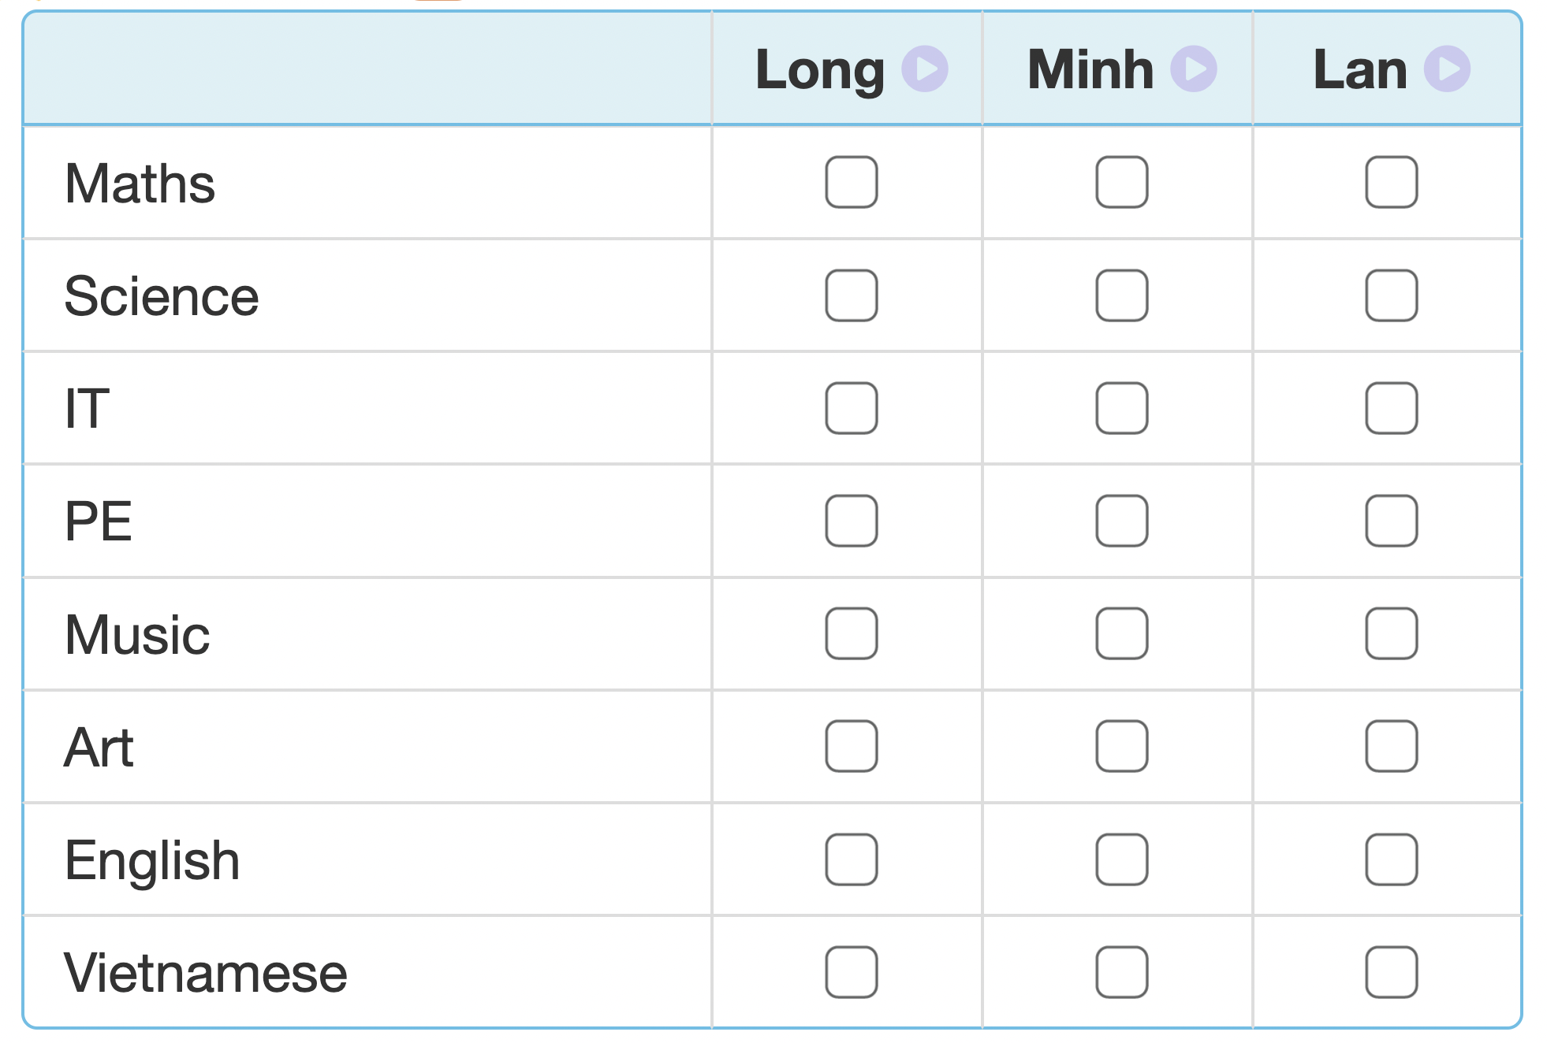Tick PE checkbox for Lan

1391,521
